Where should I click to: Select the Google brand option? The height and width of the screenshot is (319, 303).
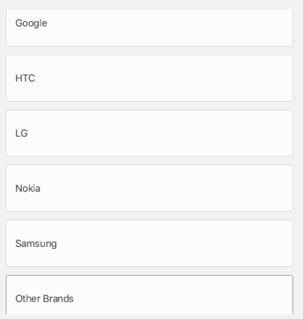(x=149, y=27)
